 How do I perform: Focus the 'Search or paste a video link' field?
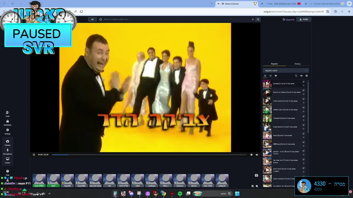click(175, 19)
